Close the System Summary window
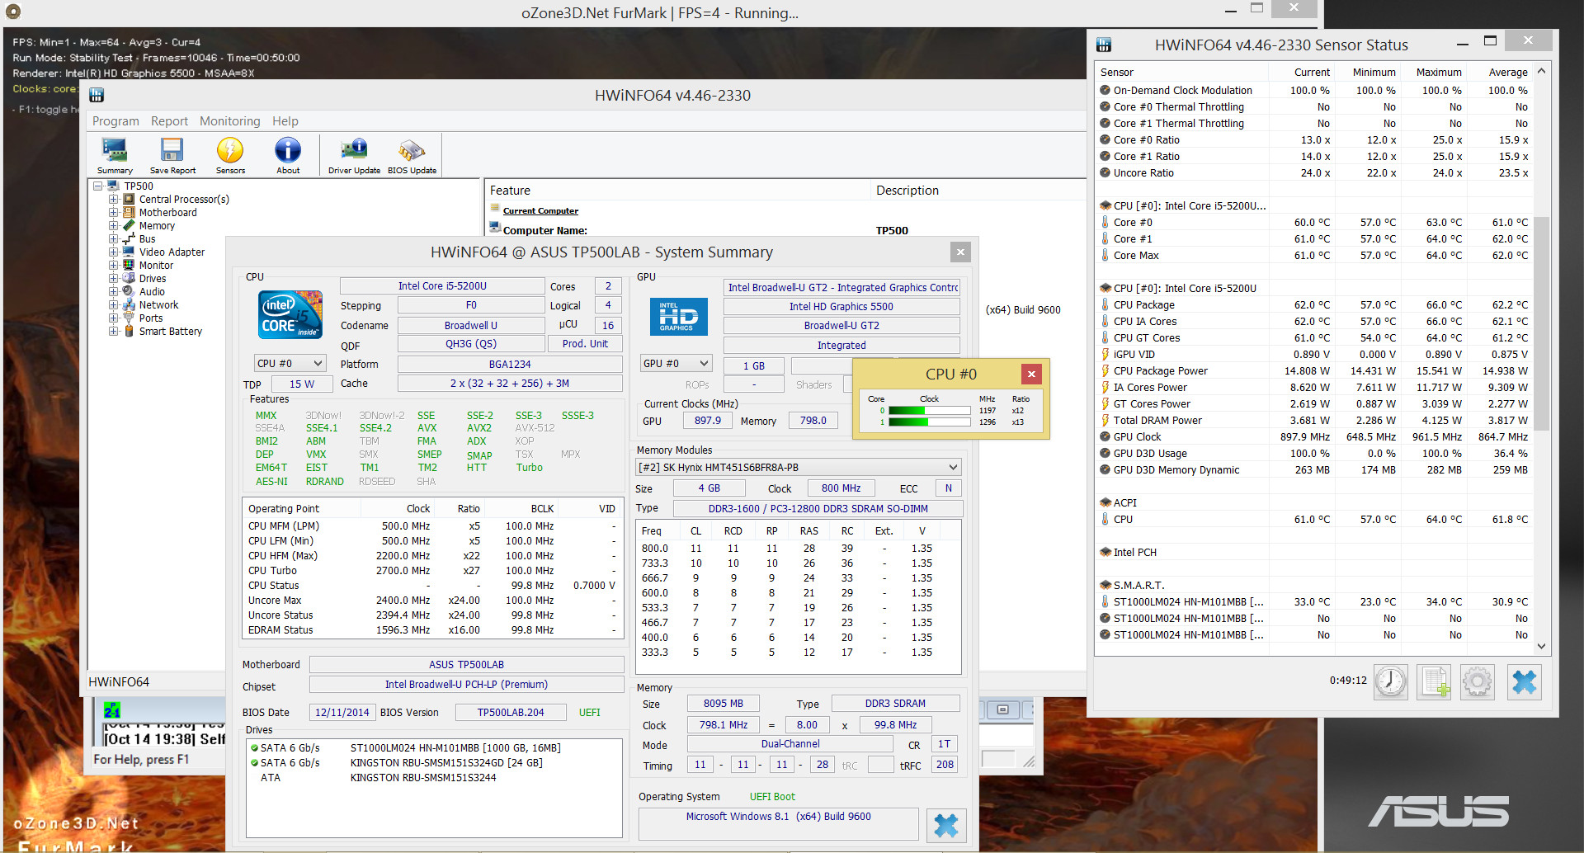 coord(960,252)
